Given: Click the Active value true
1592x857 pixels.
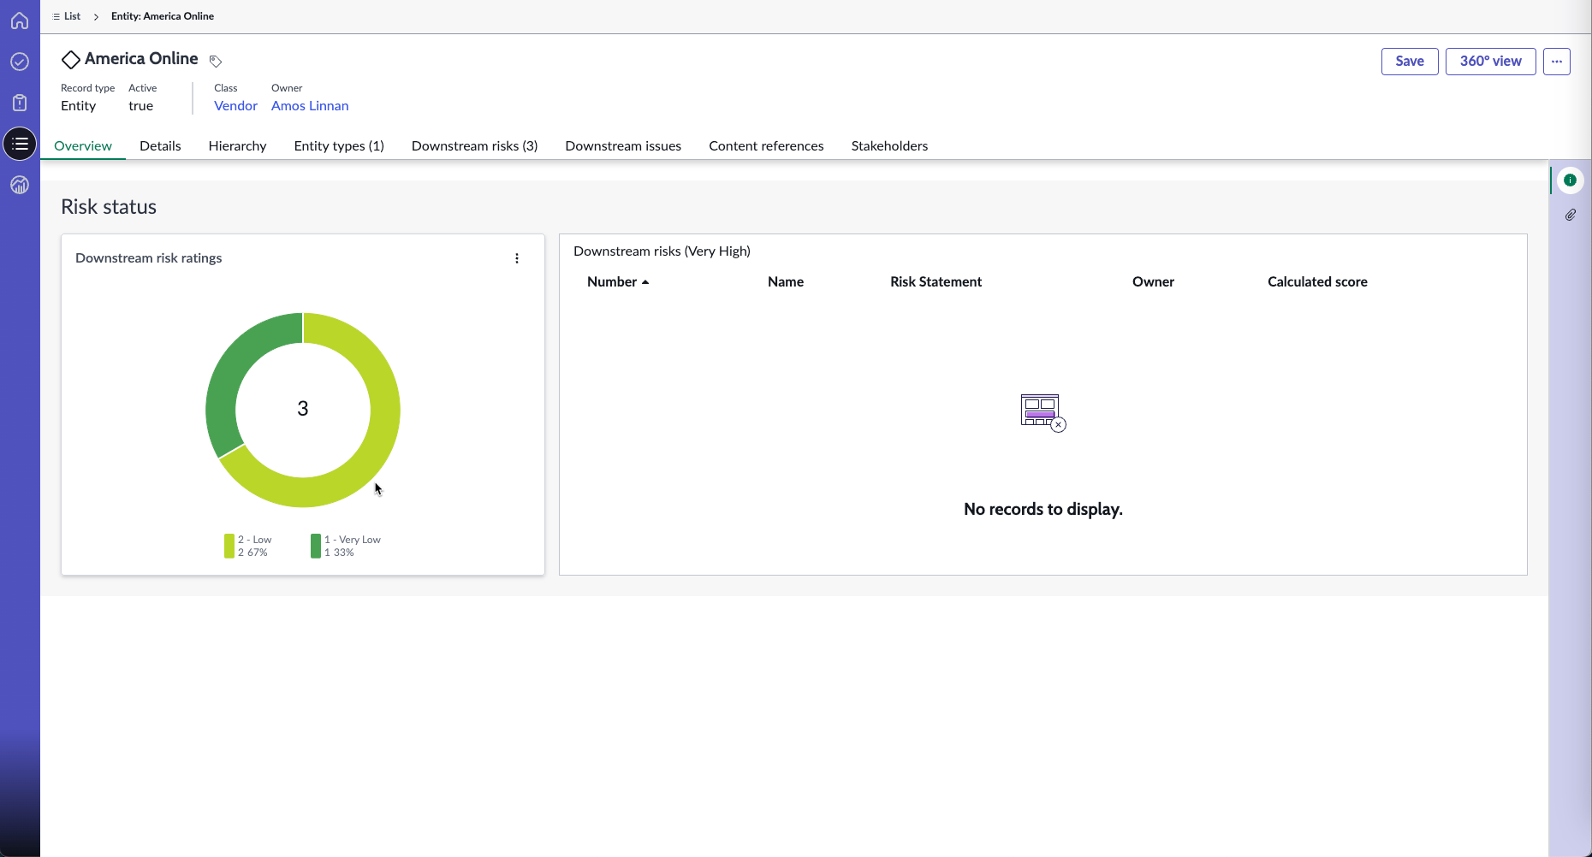Looking at the screenshot, I should 140,106.
